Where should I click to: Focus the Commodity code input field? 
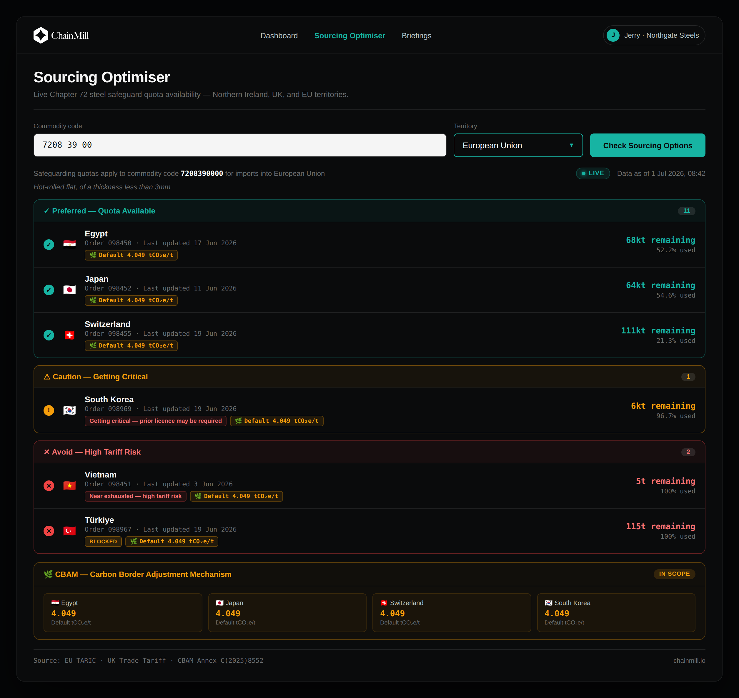pos(240,145)
